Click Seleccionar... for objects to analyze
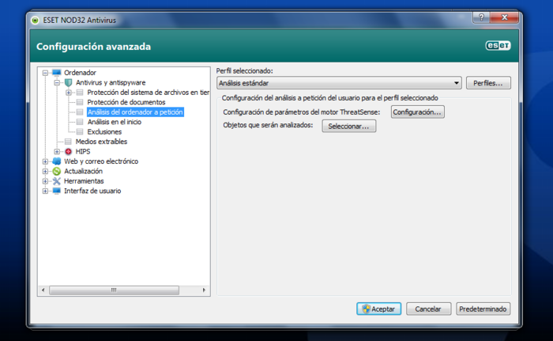553x341 pixels. click(349, 126)
